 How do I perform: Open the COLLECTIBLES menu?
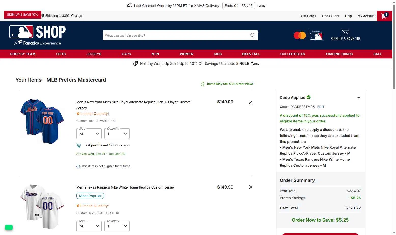(x=293, y=54)
